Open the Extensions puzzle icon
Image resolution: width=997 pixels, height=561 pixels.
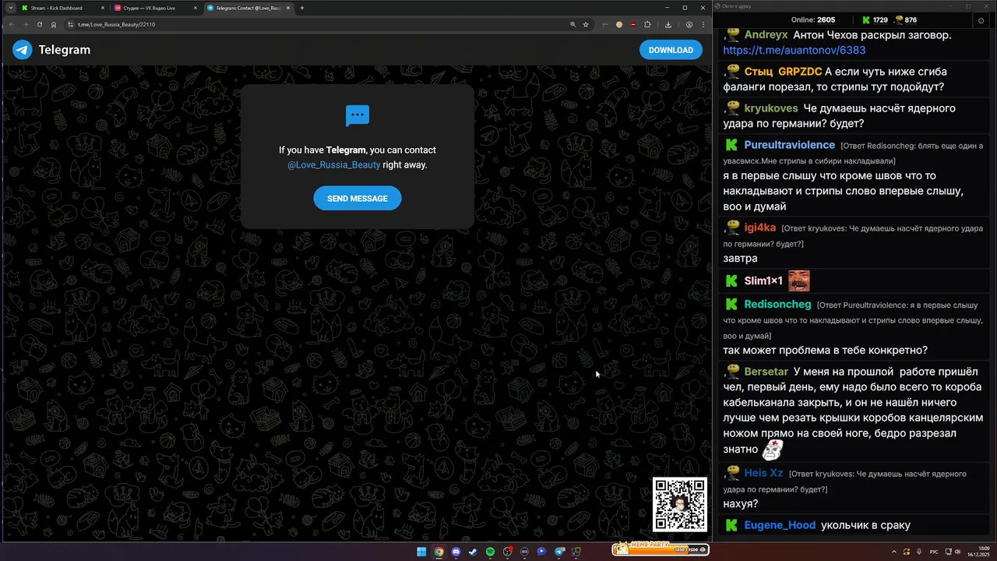pos(647,24)
